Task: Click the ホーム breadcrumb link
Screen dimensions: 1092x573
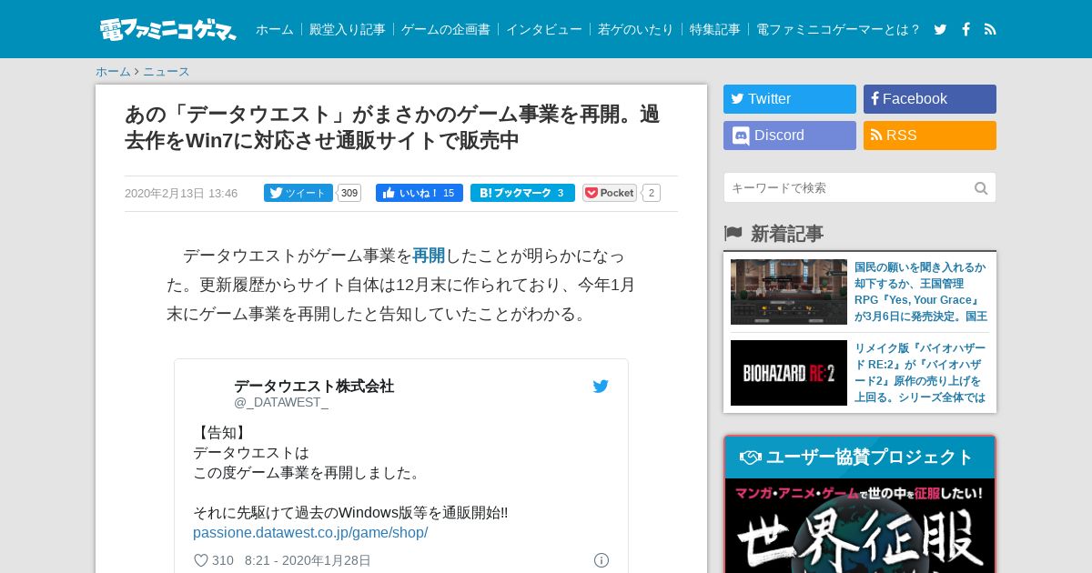Action: (x=113, y=72)
